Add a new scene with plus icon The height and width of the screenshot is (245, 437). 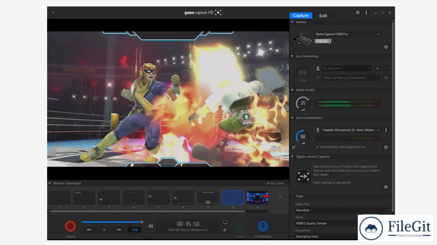(279, 198)
